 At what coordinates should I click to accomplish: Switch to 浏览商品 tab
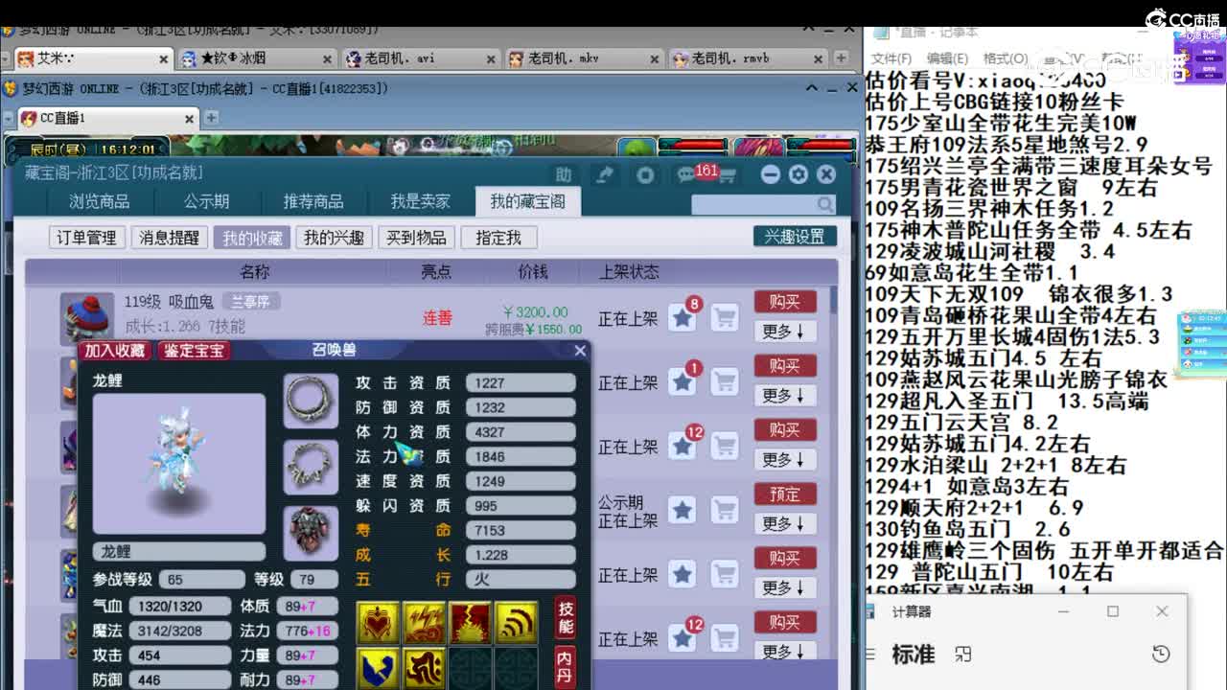pos(99,201)
